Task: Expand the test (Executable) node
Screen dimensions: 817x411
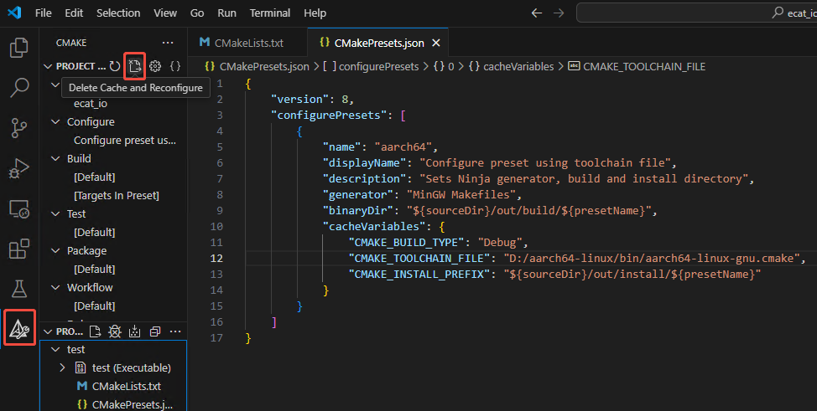Action: 63,367
